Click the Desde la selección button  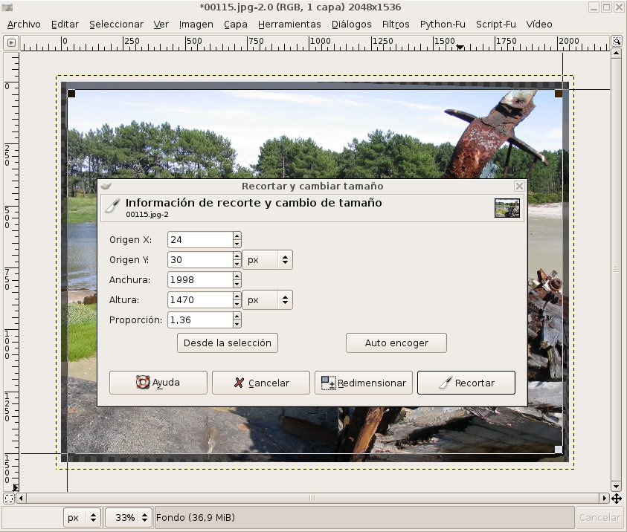228,343
